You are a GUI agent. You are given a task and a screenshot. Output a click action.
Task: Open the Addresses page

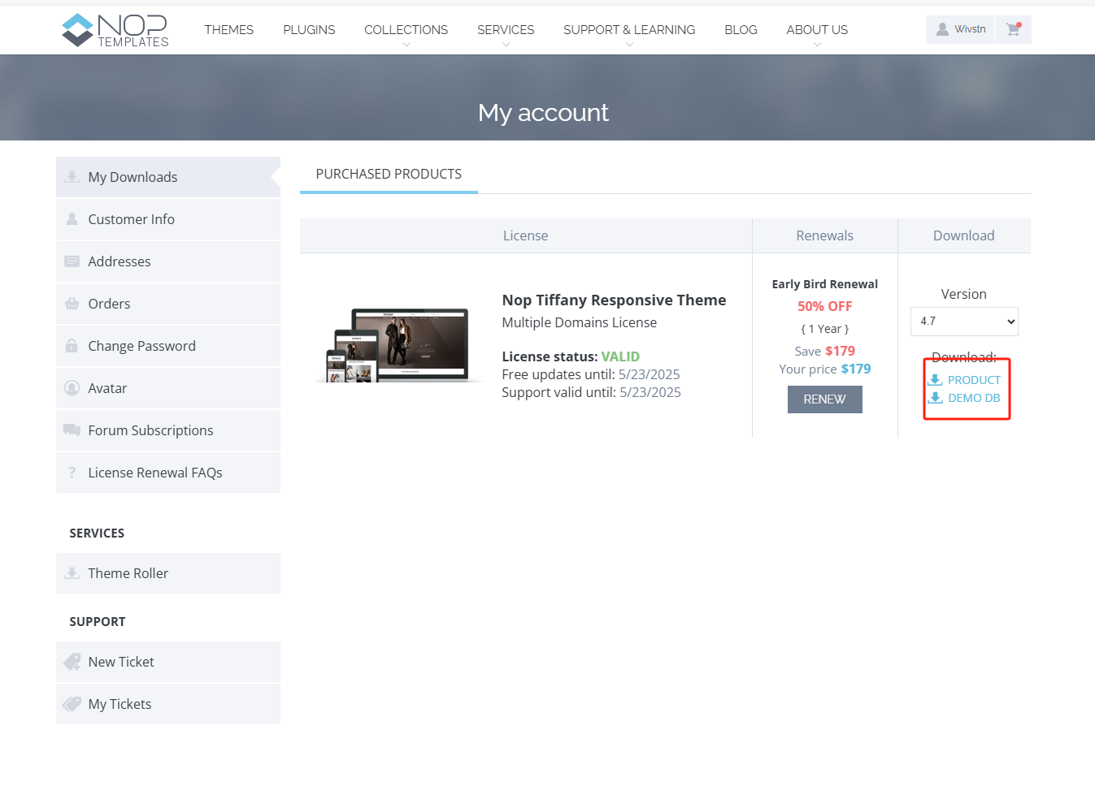pyautogui.click(x=168, y=261)
